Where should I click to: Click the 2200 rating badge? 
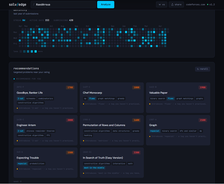[x=136, y=153]
